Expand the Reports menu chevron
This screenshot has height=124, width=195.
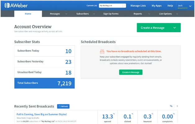[149, 14]
